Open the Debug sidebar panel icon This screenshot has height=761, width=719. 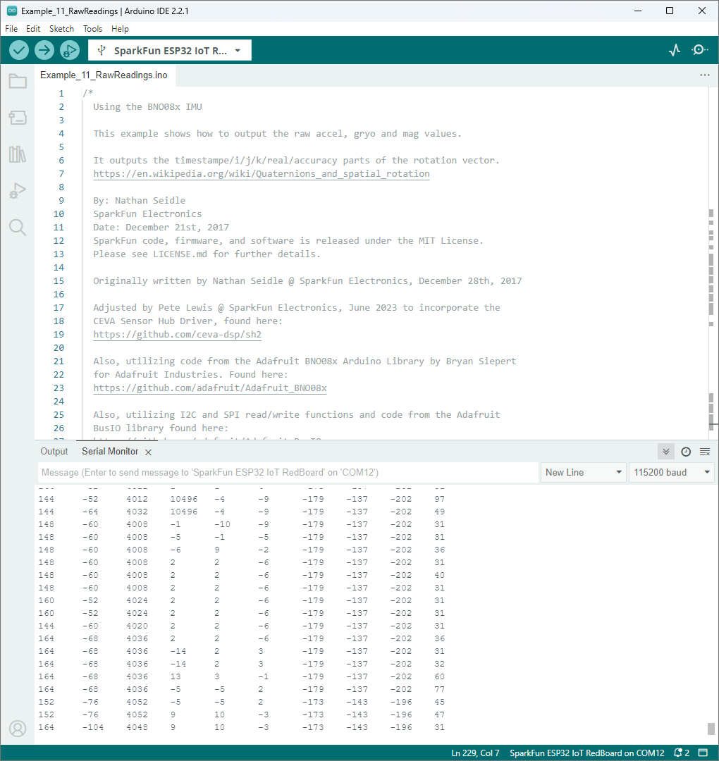tap(18, 191)
